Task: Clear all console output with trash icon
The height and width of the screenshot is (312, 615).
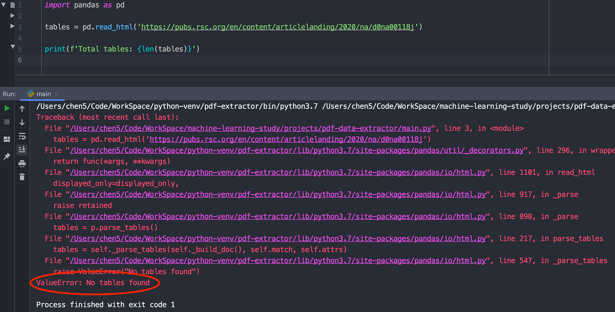Action: [22, 177]
